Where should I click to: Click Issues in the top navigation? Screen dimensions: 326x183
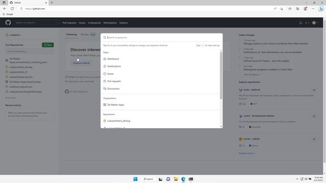tap(82, 23)
